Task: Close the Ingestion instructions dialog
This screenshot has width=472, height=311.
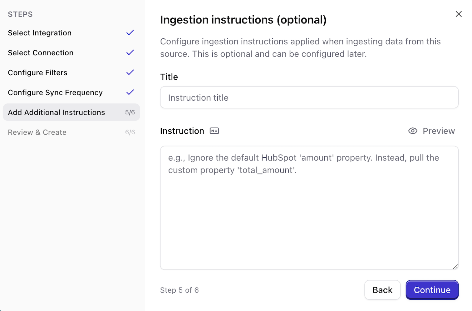Action: pyautogui.click(x=459, y=14)
